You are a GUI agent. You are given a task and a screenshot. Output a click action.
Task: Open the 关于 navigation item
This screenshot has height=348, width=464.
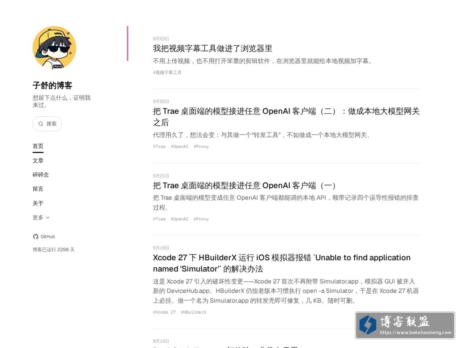pos(38,203)
